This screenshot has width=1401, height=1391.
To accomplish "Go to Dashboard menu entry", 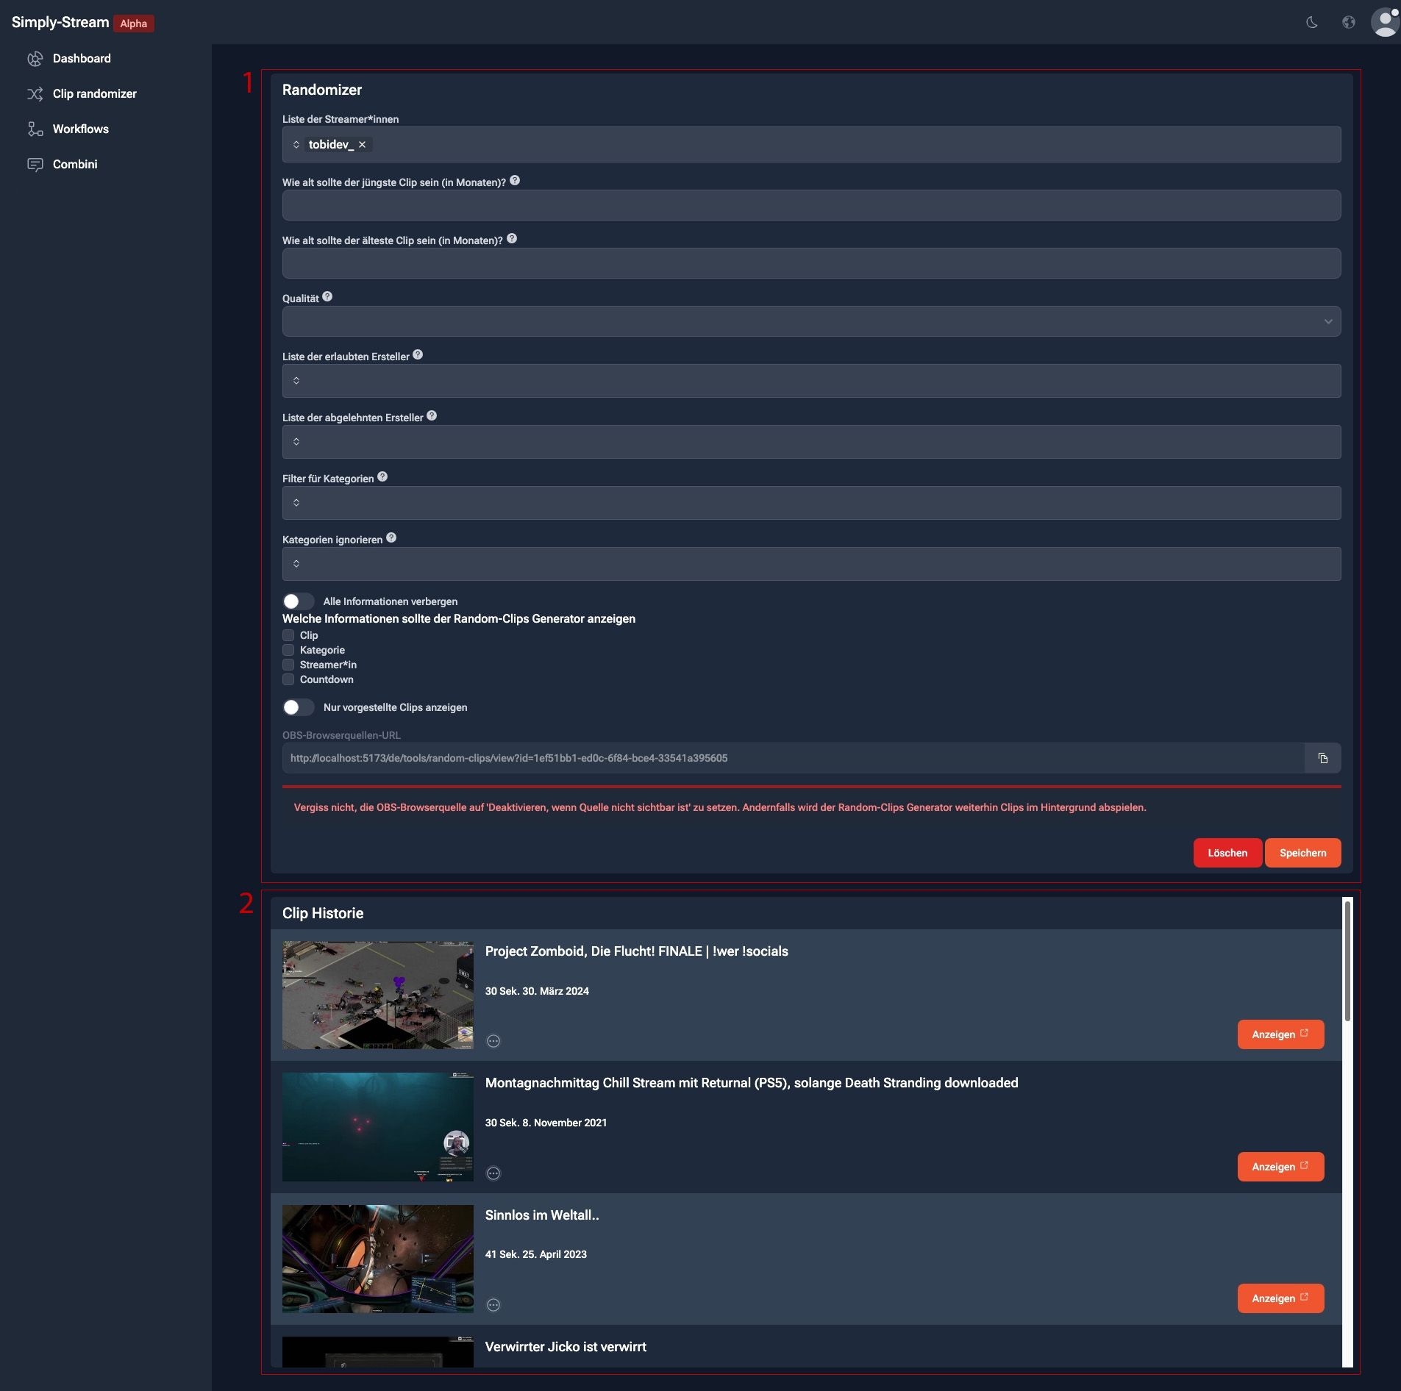I will point(82,58).
